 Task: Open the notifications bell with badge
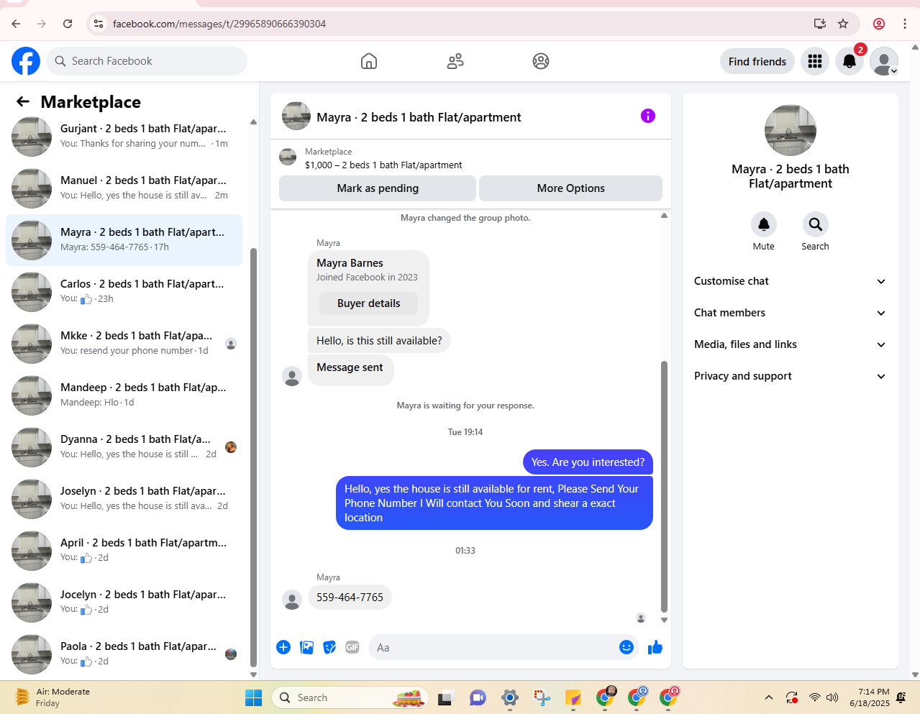tap(850, 62)
